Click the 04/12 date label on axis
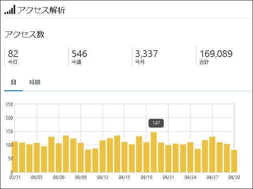 point(102,177)
